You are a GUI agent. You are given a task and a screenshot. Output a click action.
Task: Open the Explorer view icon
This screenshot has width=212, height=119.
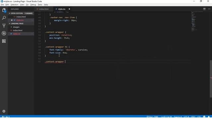(4, 10)
